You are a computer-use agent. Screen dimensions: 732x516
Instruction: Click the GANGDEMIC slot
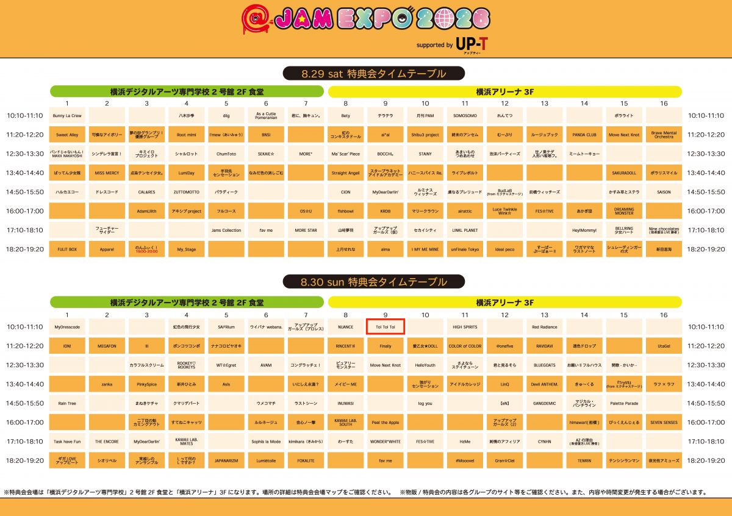click(x=545, y=404)
